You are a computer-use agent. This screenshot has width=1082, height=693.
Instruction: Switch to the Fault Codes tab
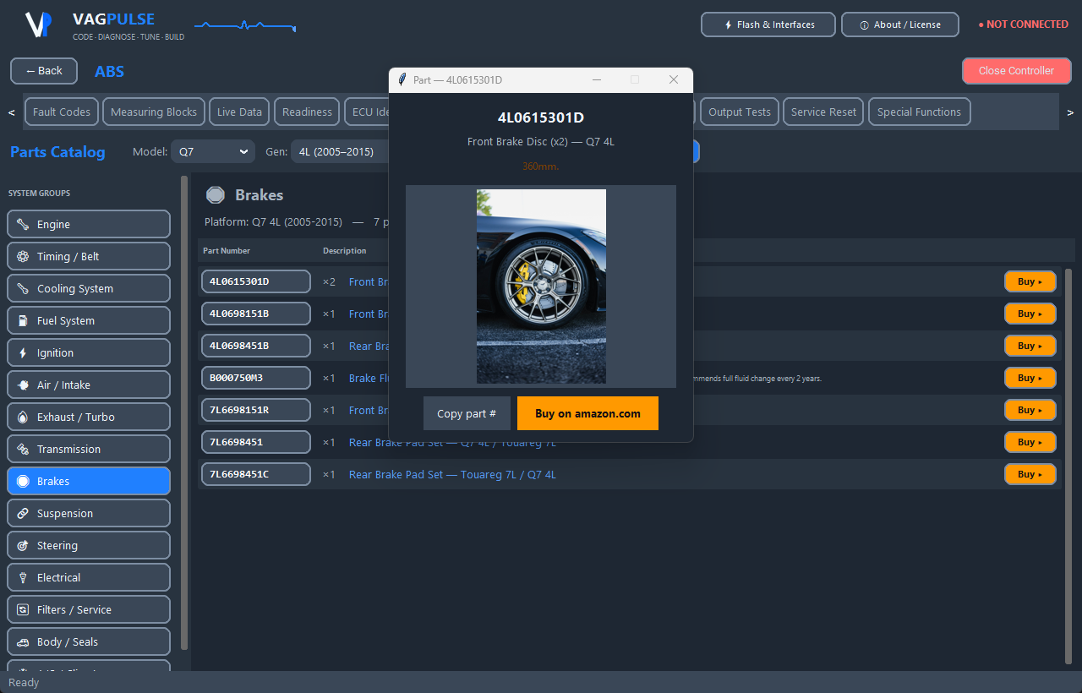[x=62, y=112]
